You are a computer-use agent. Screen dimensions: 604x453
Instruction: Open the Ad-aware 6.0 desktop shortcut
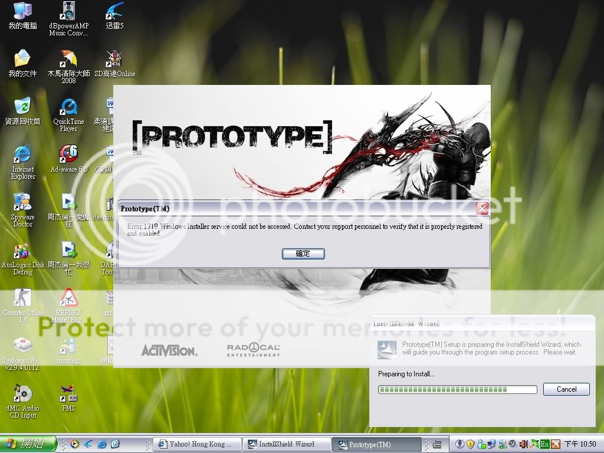coord(68,155)
